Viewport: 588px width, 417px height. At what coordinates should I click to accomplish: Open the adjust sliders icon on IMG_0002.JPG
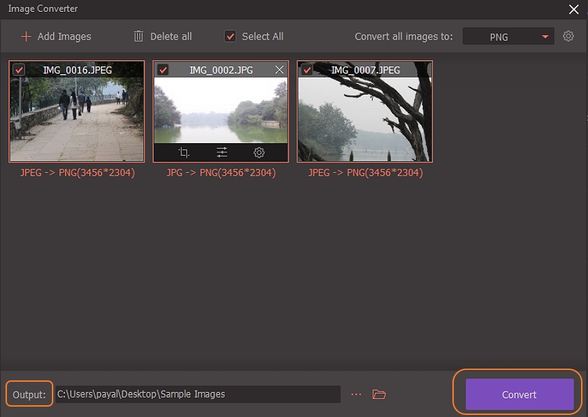[x=221, y=153]
